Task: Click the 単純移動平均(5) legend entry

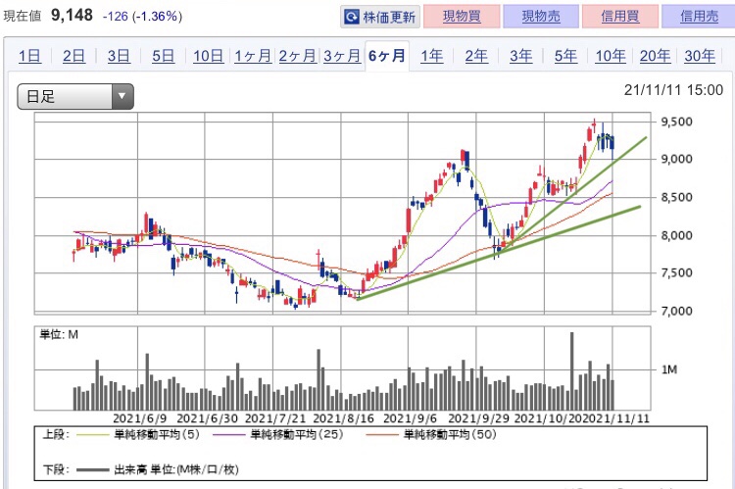Action: tap(138, 435)
